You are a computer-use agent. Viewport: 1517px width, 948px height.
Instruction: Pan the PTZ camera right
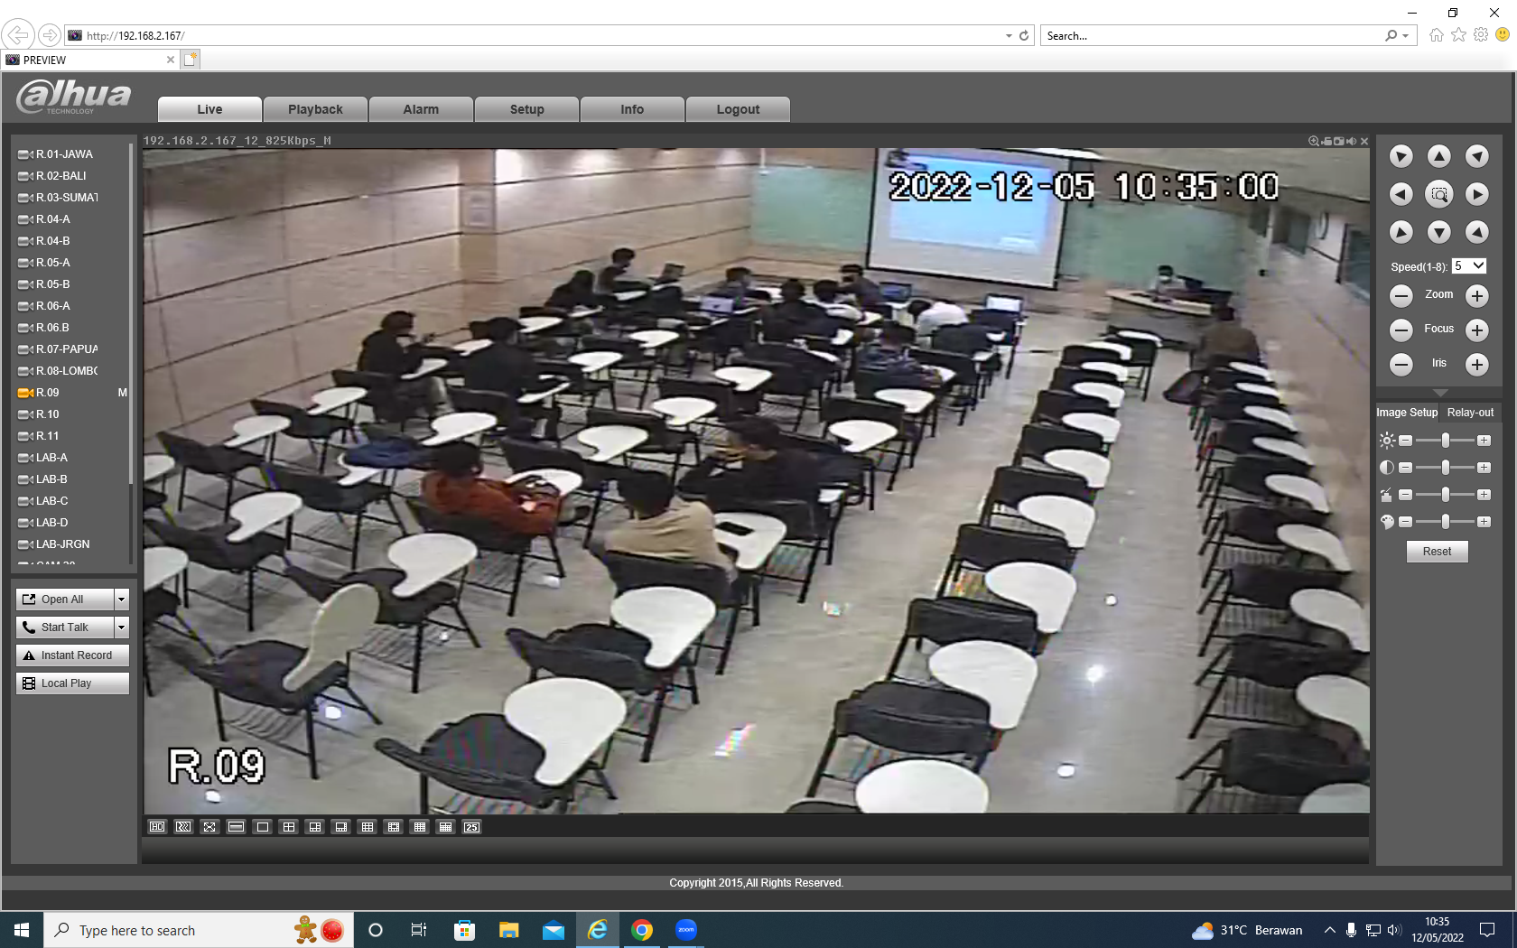click(x=1477, y=194)
